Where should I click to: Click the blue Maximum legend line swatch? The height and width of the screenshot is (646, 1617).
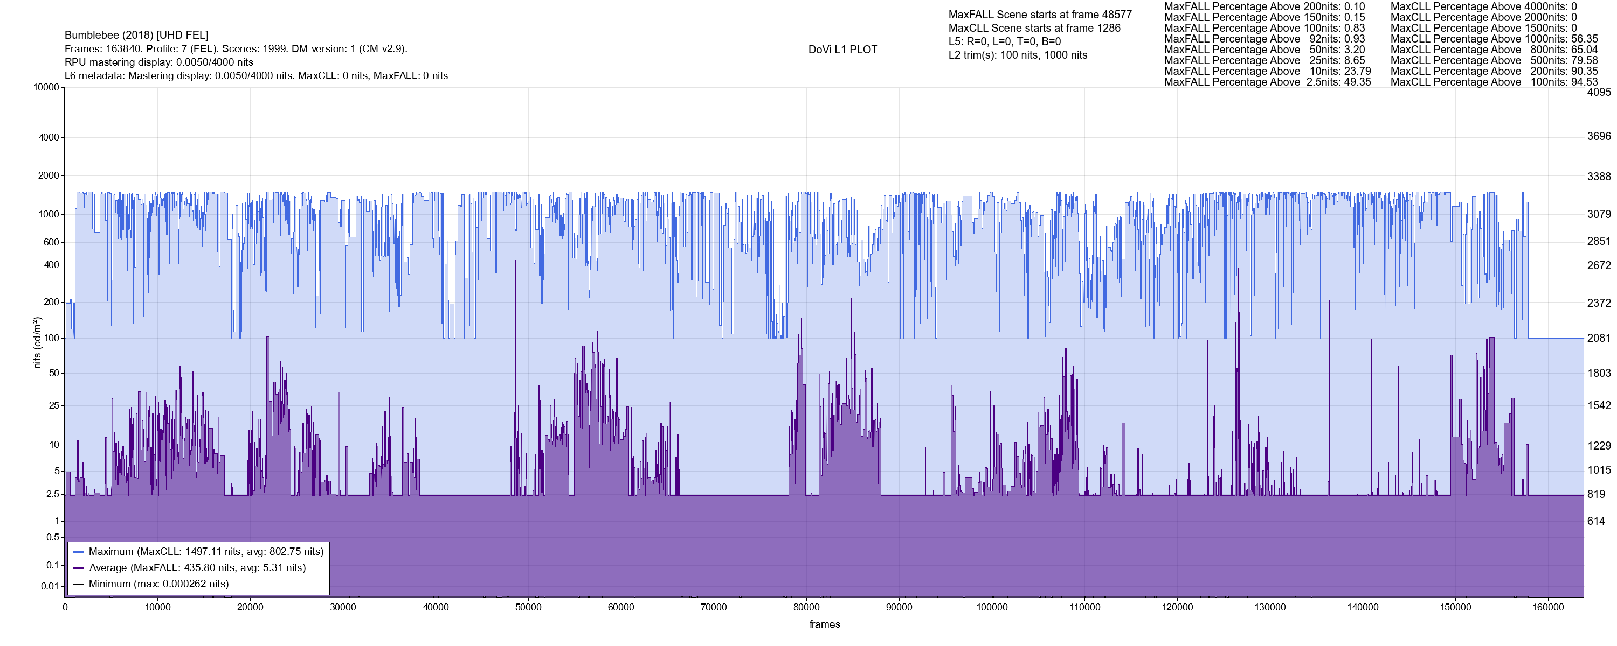click(79, 552)
